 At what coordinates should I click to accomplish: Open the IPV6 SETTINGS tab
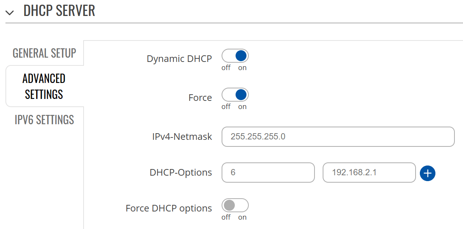coord(44,120)
